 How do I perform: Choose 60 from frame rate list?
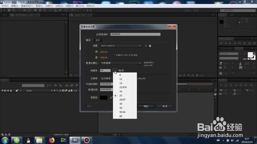pyautogui.click(x=125, y=116)
